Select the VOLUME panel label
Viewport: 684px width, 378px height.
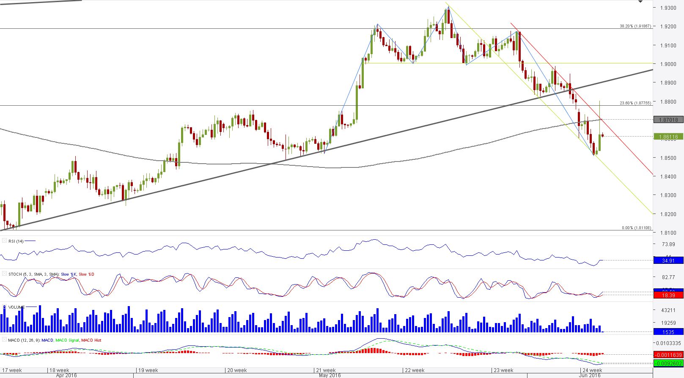tap(16, 307)
